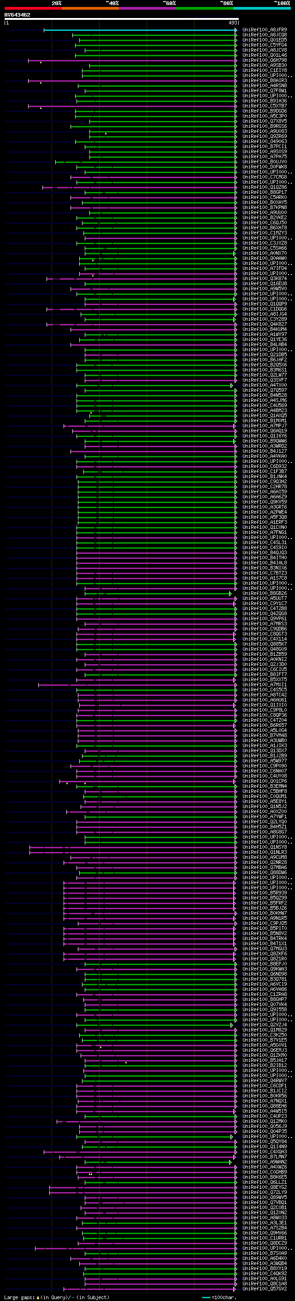Select the UniRef100_B6R657 label
The width and height of the screenshot is (295, 1301).
265,725
